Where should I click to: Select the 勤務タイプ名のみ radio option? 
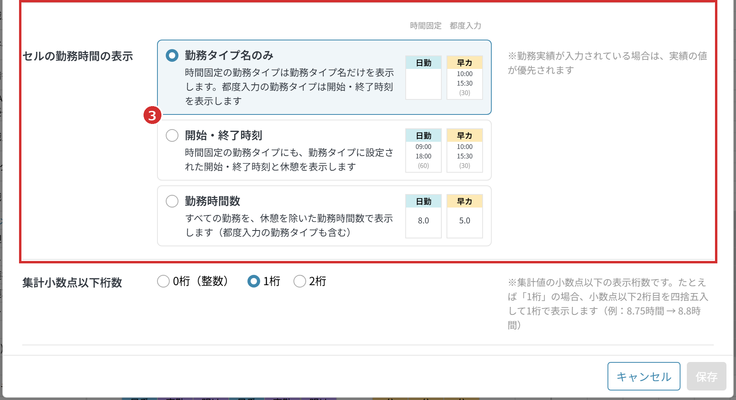click(x=172, y=55)
